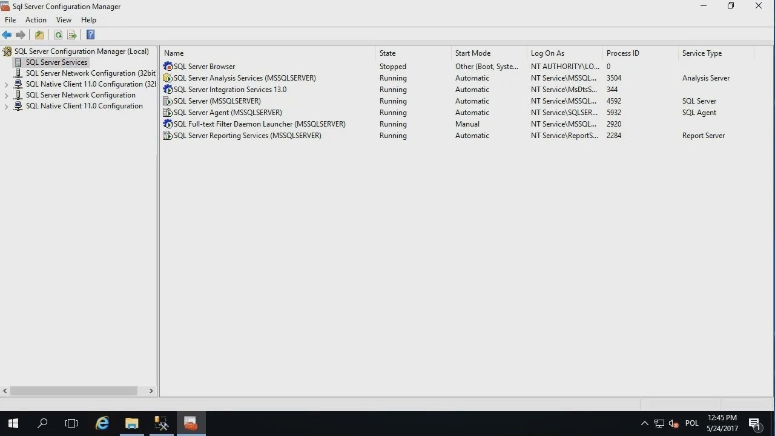
Task: Click the Refresh toolbar icon
Action: click(58, 35)
